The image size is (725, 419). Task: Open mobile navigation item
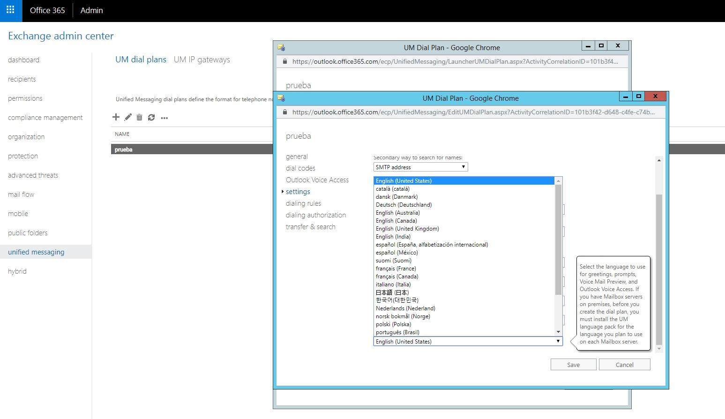point(18,214)
